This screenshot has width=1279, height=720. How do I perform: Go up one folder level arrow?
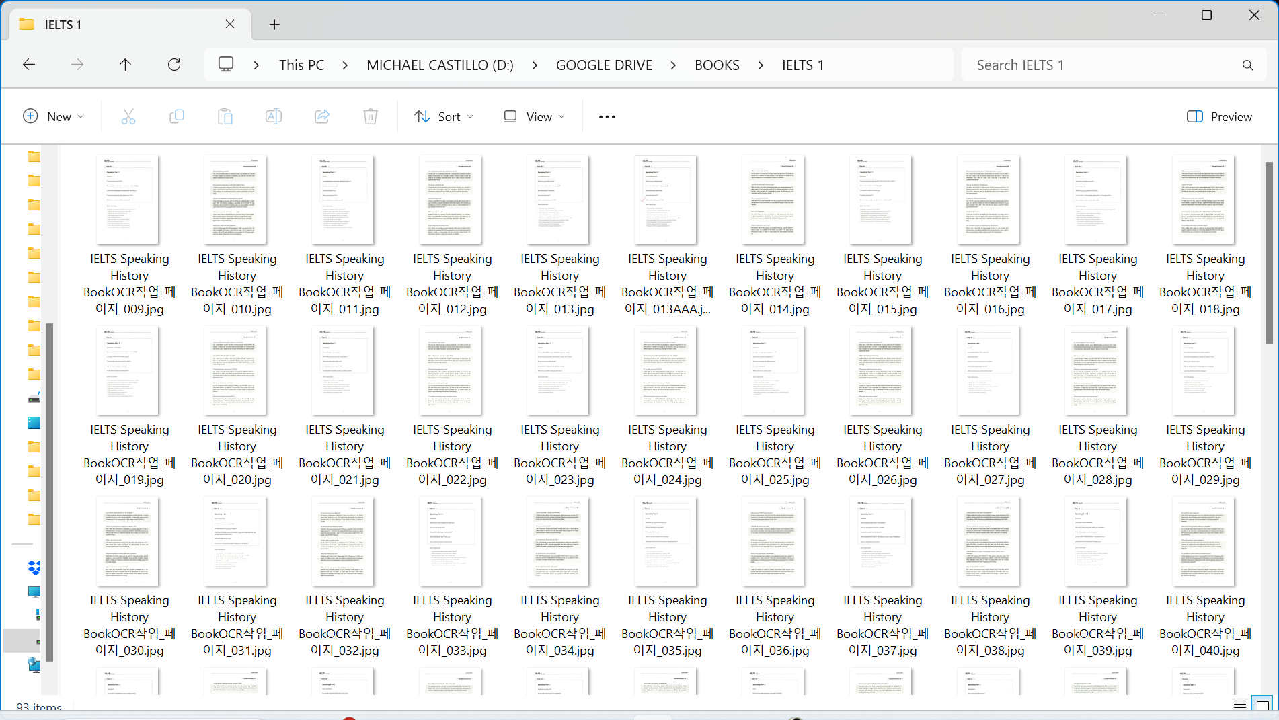point(125,65)
